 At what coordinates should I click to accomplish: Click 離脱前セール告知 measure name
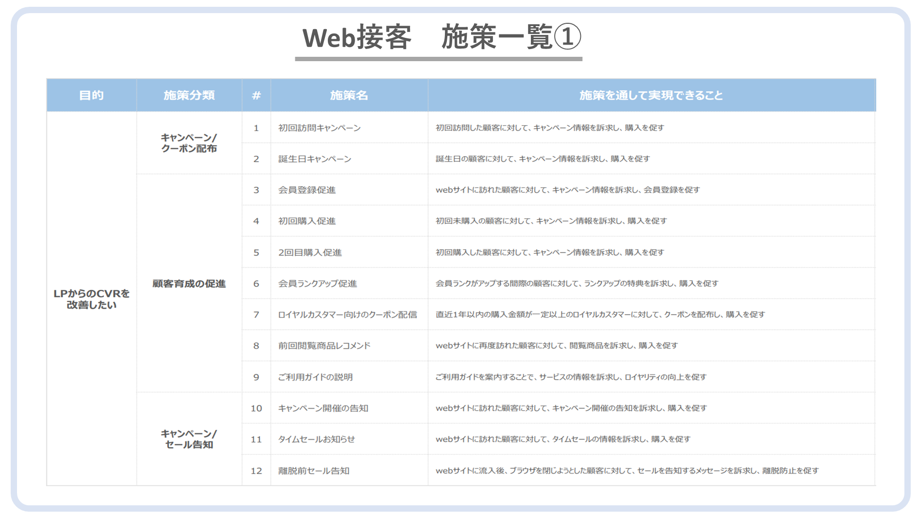tap(314, 471)
